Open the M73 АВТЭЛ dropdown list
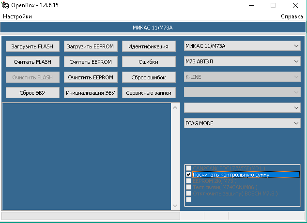The width and height of the screenshot is (307, 223). 242,61
